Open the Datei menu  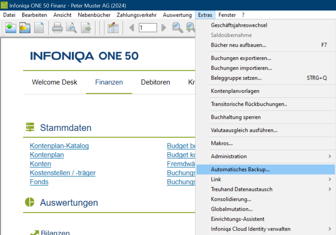9,15
